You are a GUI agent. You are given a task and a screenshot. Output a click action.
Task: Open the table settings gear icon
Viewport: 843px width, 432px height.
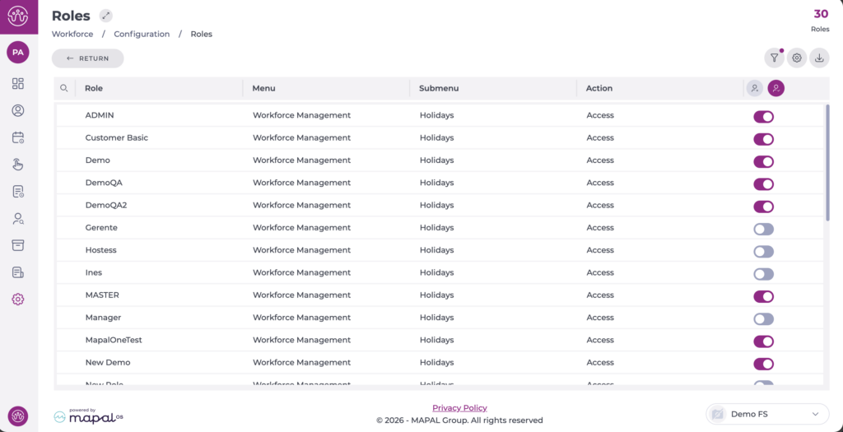796,58
